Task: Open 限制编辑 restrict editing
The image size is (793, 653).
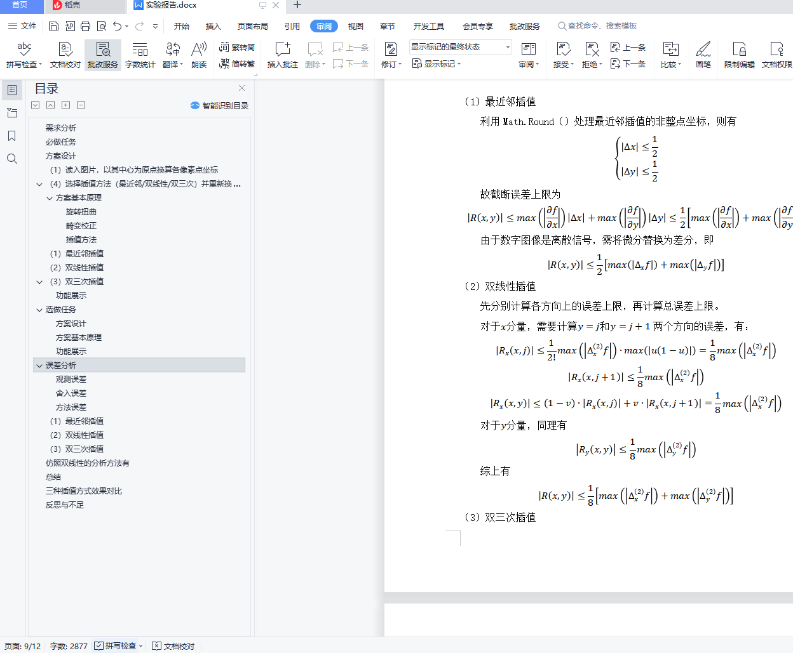Action: pos(740,55)
